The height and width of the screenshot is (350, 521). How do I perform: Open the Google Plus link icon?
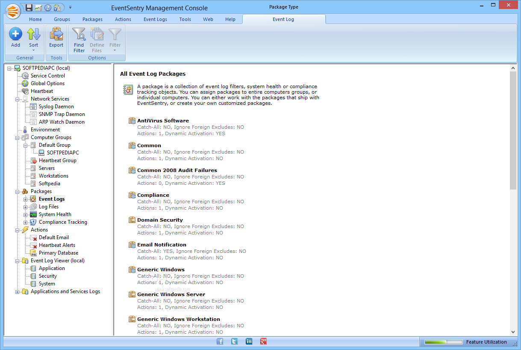point(264,341)
